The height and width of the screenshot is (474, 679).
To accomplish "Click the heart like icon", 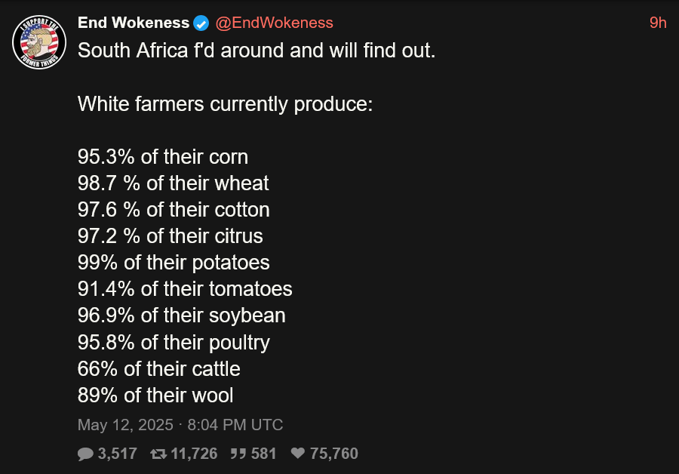I will click(298, 453).
